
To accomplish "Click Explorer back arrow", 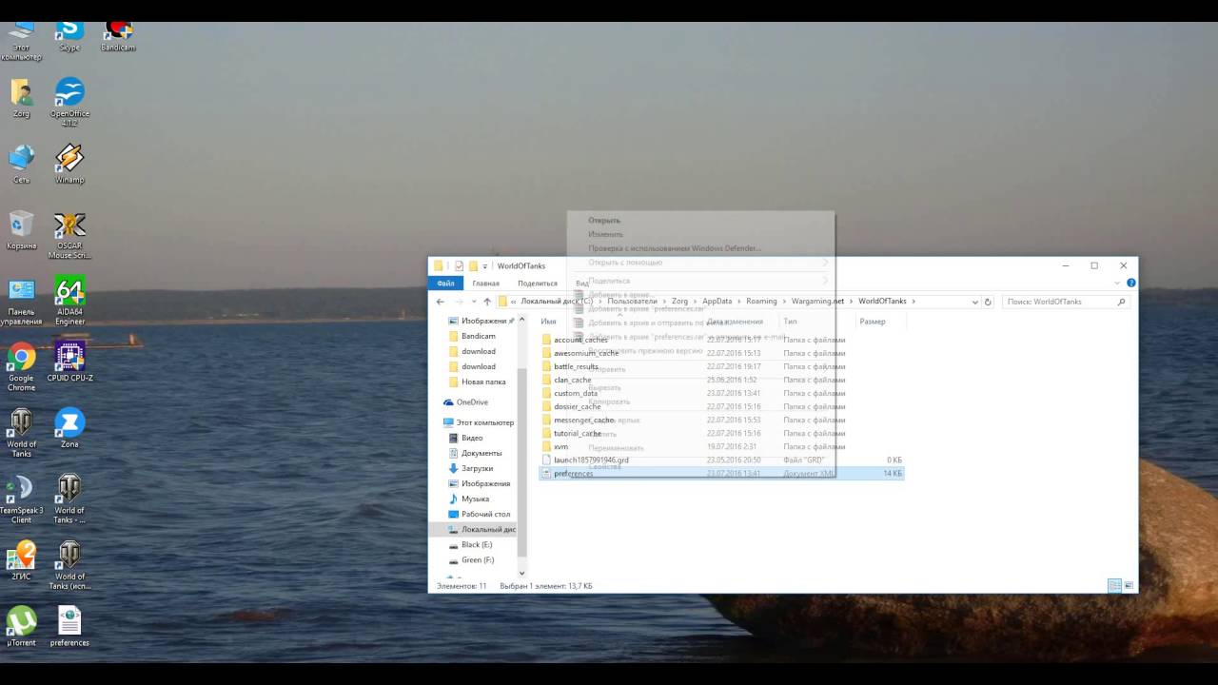I will tap(440, 302).
